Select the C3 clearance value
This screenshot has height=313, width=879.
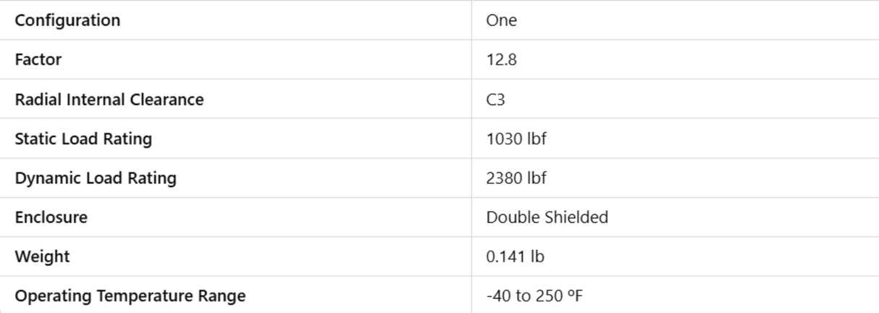[495, 99]
